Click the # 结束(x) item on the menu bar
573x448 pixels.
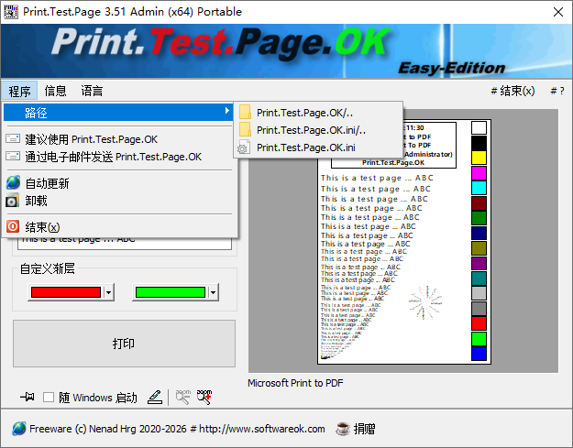pos(512,91)
